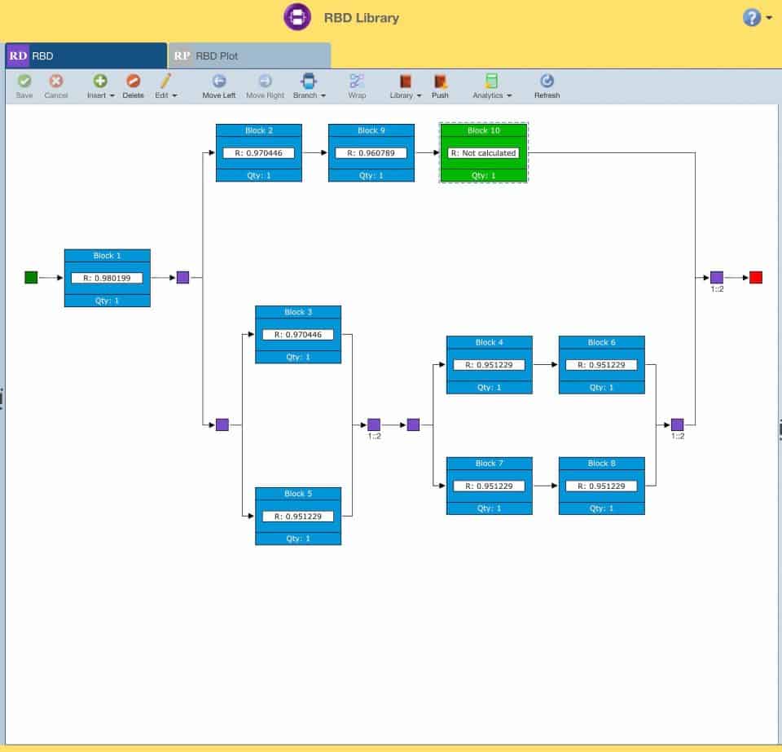This screenshot has width=782, height=752.
Task: Click the 1::2 junction node near Block 8
Action: click(677, 424)
